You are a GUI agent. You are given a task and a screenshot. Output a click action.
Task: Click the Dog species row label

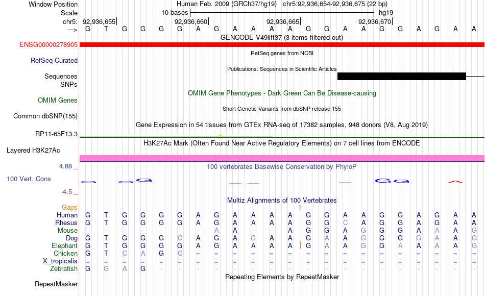71,238
